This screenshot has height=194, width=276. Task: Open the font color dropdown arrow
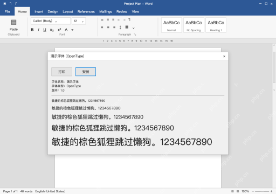[x=72, y=30]
